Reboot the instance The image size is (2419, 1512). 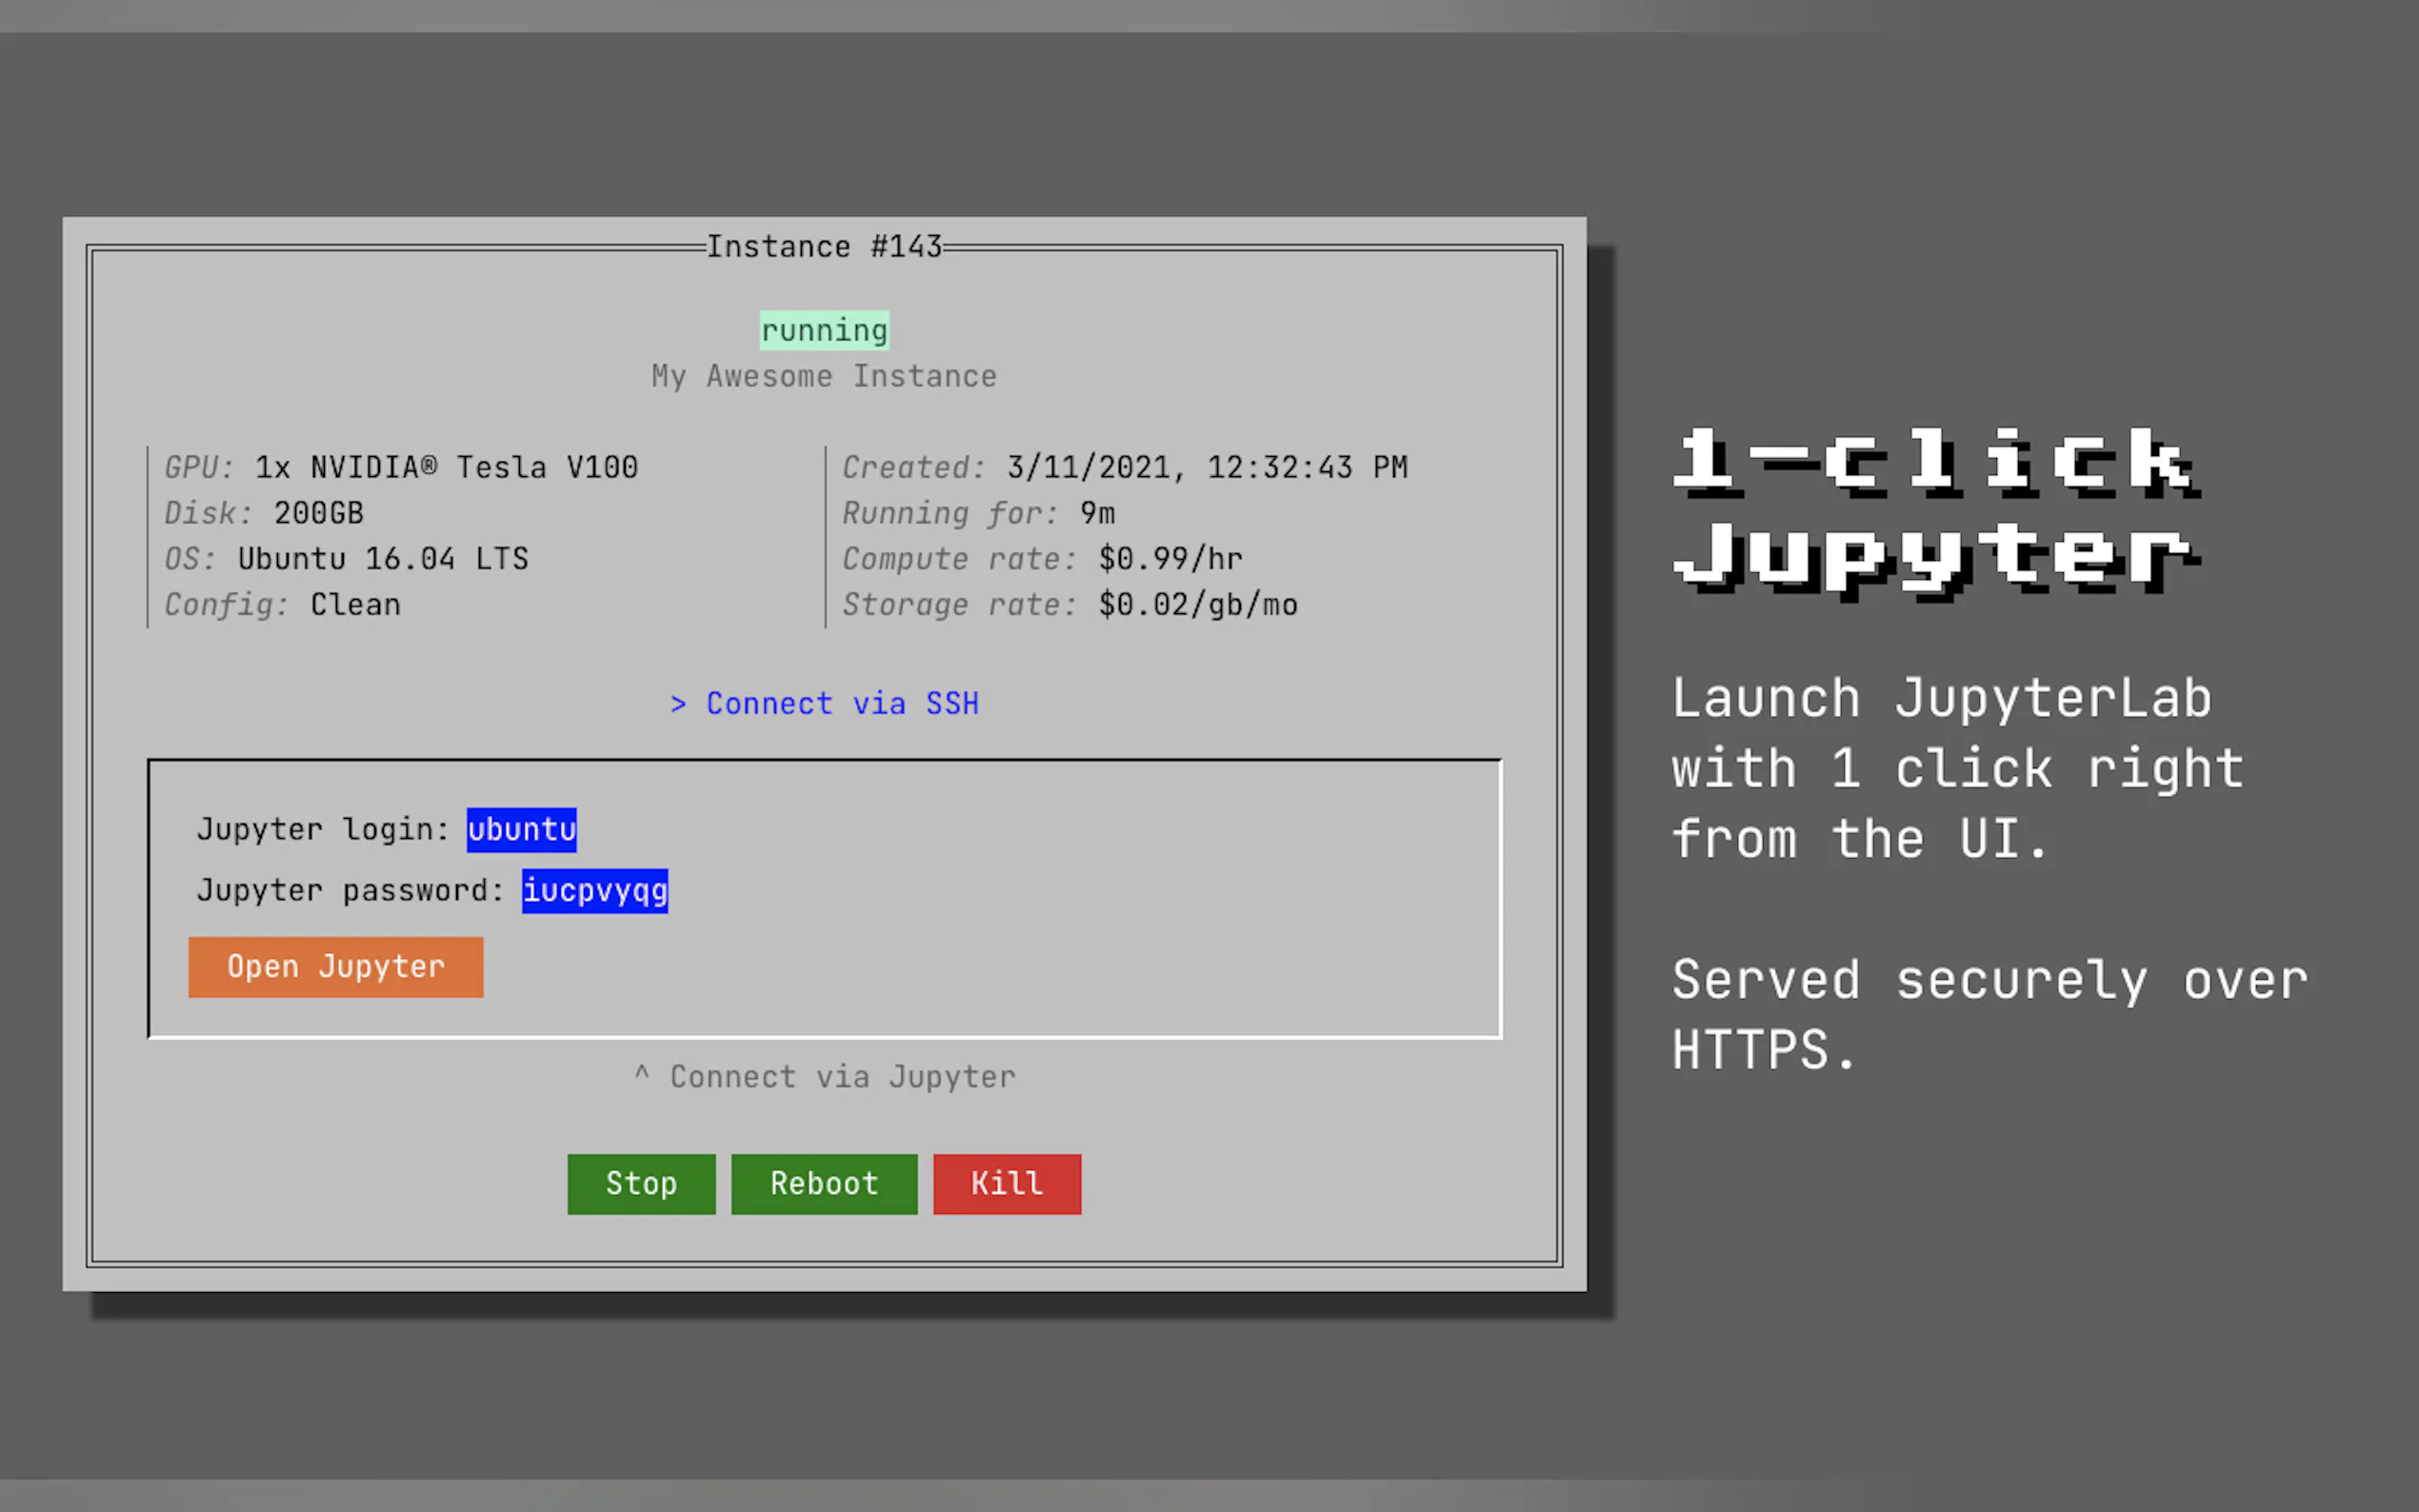tap(823, 1184)
